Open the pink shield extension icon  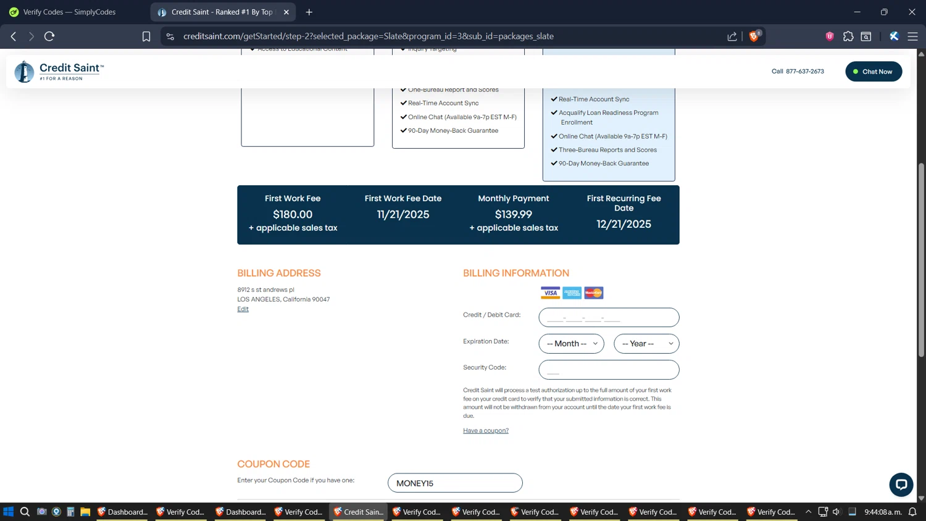[x=830, y=36]
